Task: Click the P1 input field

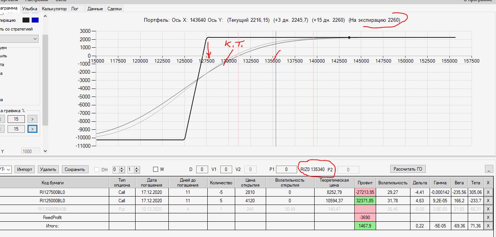Action: tap(286, 169)
